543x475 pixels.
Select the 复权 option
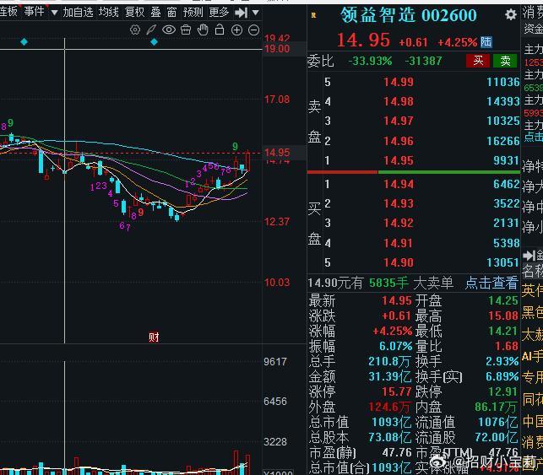135,13
